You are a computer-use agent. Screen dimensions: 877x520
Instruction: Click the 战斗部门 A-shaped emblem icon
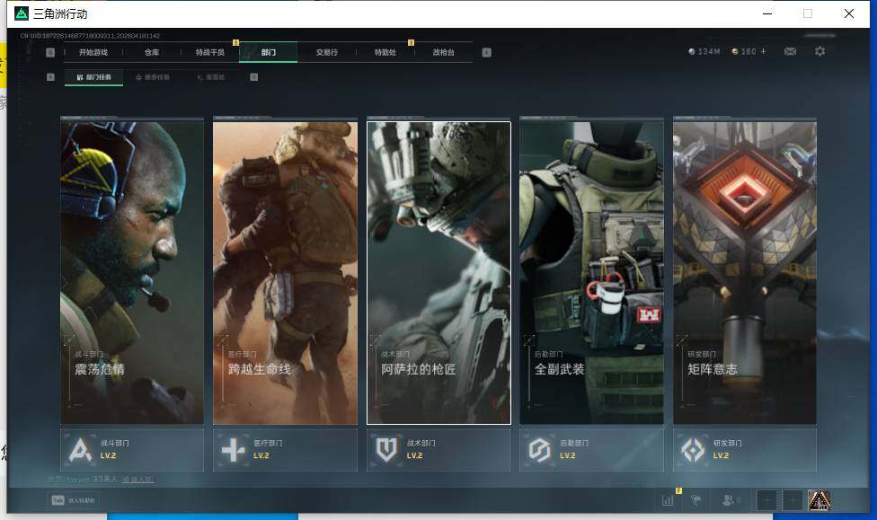coord(80,450)
